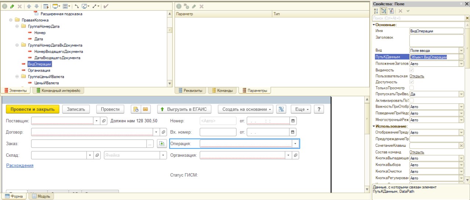Select Организация item in elements tree
This screenshot has height=200, width=470.
tap(39, 70)
